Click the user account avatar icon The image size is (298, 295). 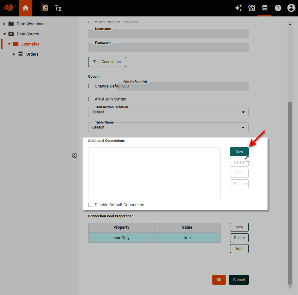[291, 8]
